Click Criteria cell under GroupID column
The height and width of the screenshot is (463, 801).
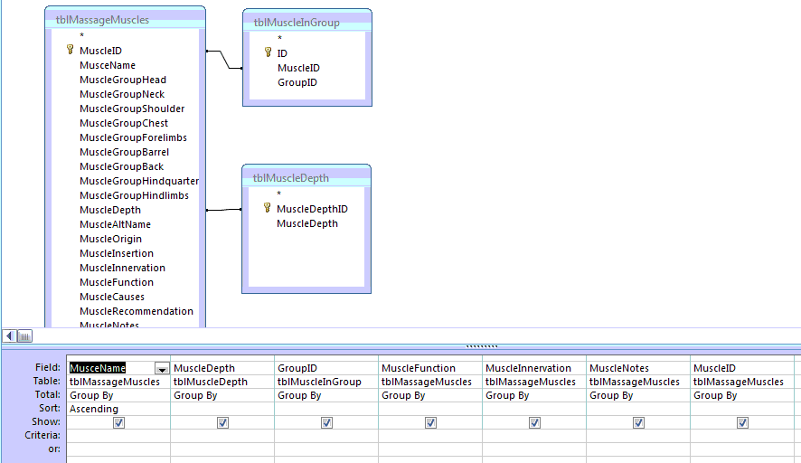(x=326, y=435)
